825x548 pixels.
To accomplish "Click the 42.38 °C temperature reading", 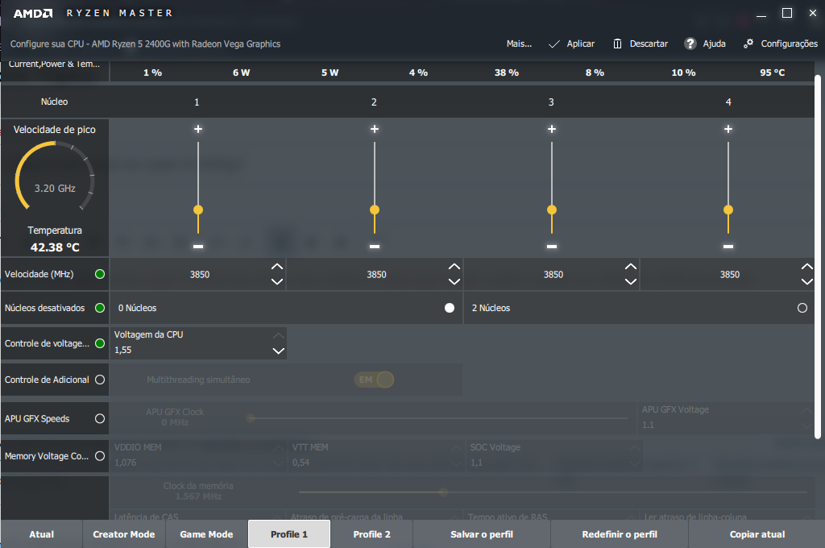I will coord(55,247).
